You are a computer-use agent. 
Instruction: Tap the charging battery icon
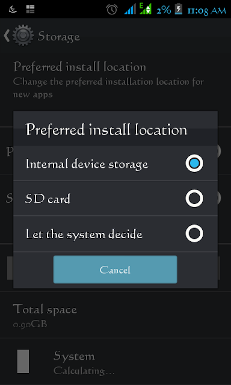179,10
